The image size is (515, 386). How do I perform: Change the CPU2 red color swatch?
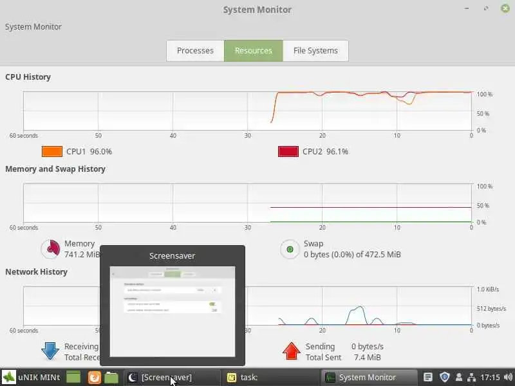tap(288, 151)
